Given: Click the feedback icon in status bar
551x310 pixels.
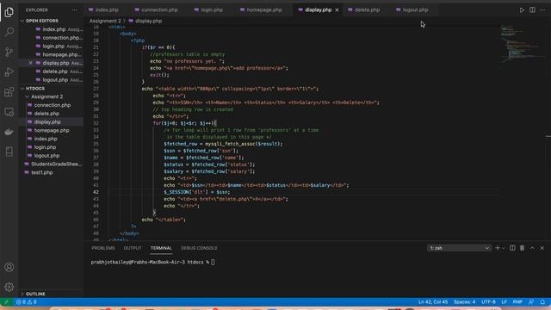Looking at the screenshot, I should 531,302.
